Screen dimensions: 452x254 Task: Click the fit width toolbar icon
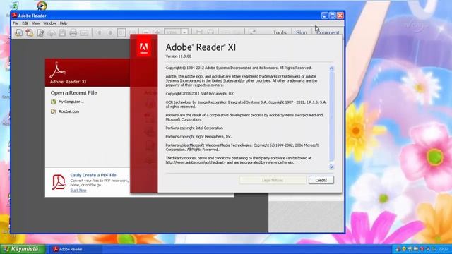199,32
